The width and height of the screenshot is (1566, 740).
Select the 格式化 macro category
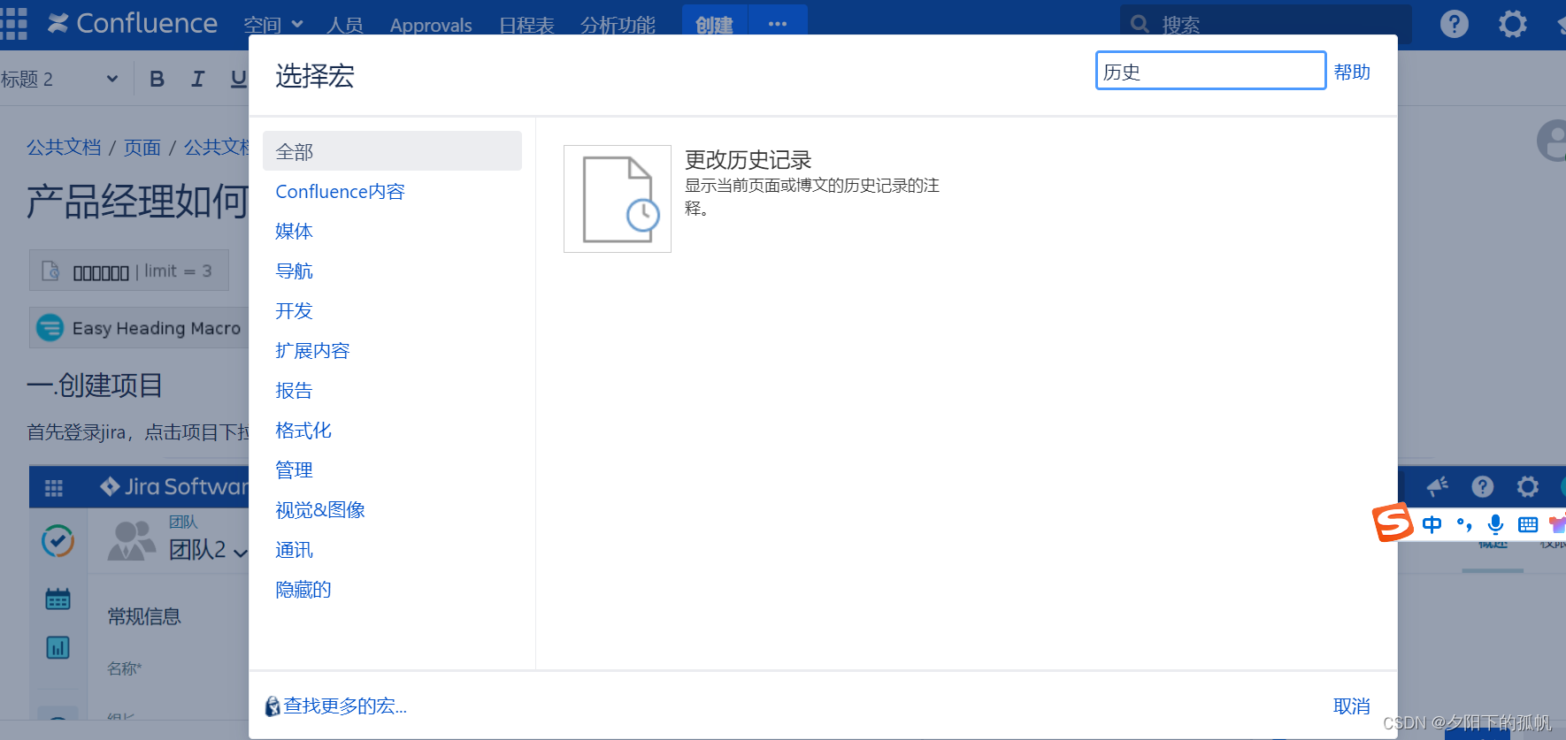[303, 431]
